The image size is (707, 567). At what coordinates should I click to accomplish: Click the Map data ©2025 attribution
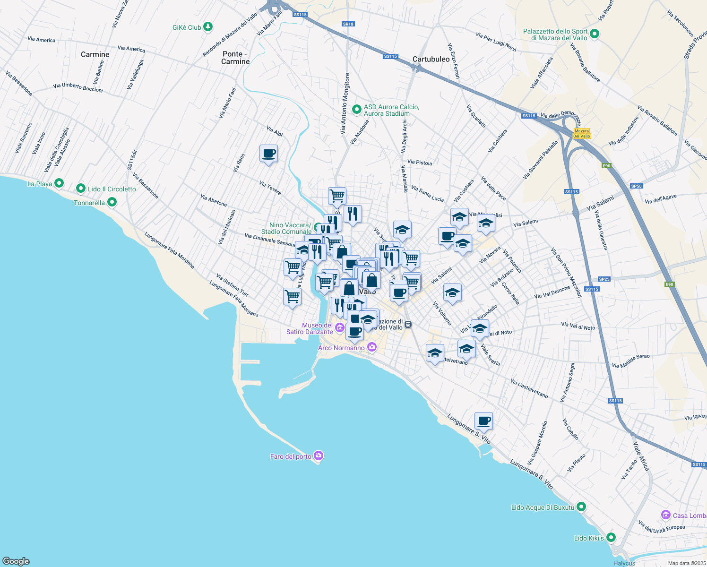coord(686,563)
